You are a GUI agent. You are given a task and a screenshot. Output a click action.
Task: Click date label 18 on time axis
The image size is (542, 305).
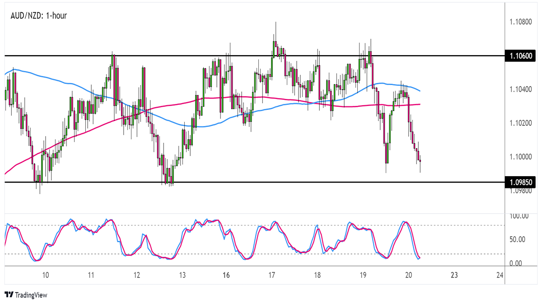pos(318,275)
